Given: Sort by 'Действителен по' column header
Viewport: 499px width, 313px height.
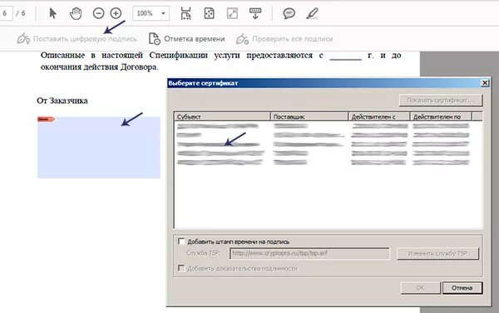Looking at the screenshot, I should pyautogui.click(x=441, y=116).
